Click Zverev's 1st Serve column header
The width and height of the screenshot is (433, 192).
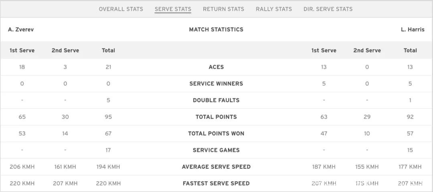22,50
